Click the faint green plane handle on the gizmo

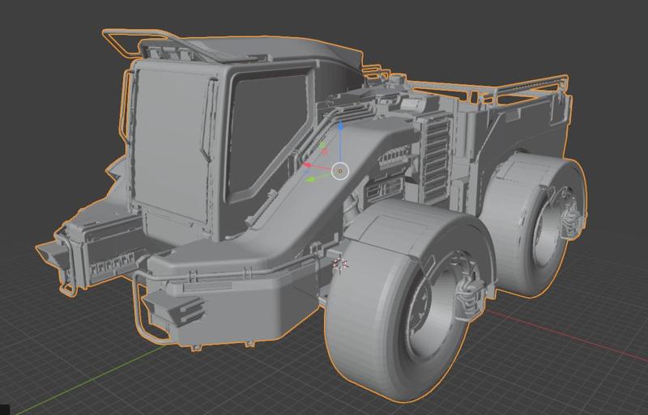click(322, 146)
